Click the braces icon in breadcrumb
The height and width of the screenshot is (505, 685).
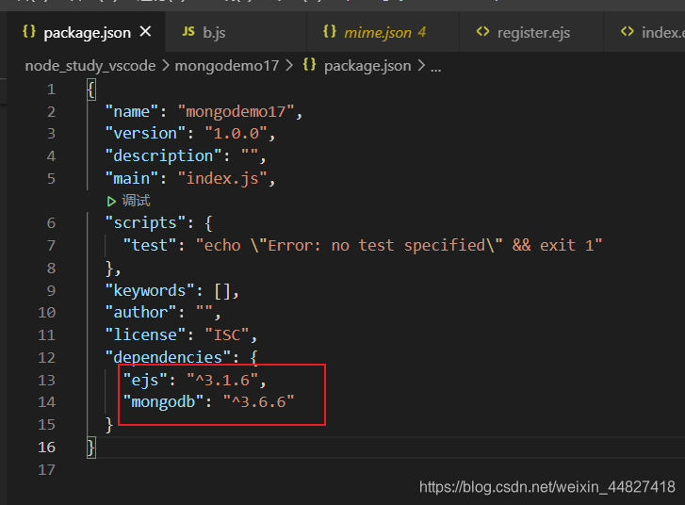pyautogui.click(x=309, y=65)
